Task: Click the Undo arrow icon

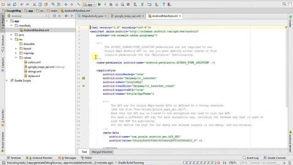Action: 22,4
